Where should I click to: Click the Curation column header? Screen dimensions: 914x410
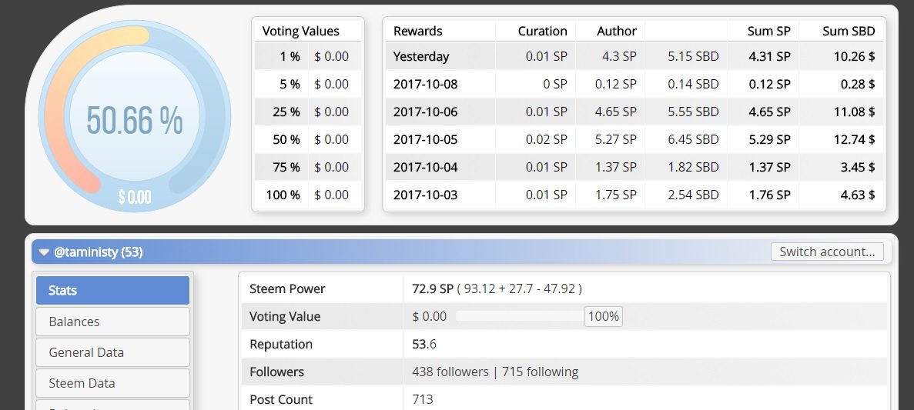[x=542, y=31]
